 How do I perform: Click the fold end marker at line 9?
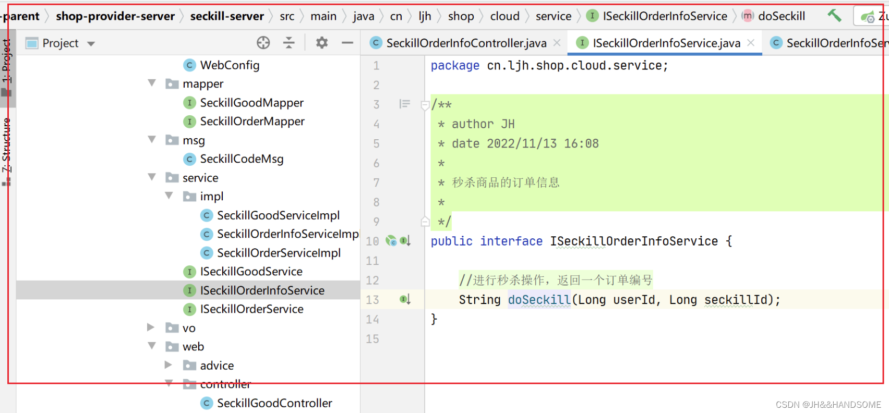click(425, 222)
